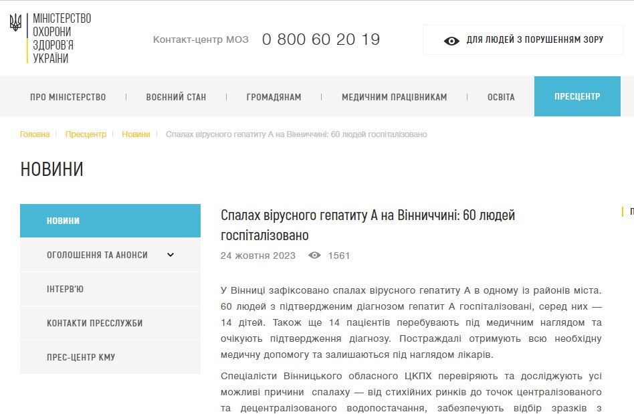Click the Ministry of Health name text logo
634x414 pixels.
point(62,38)
